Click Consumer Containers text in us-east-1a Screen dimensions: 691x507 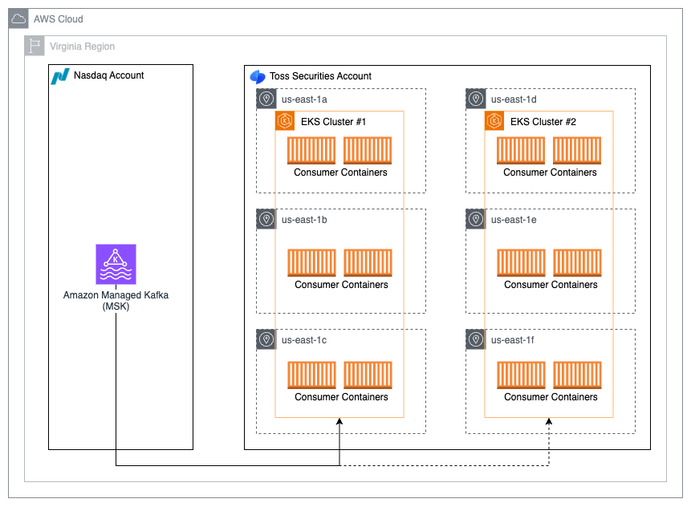(x=340, y=172)
